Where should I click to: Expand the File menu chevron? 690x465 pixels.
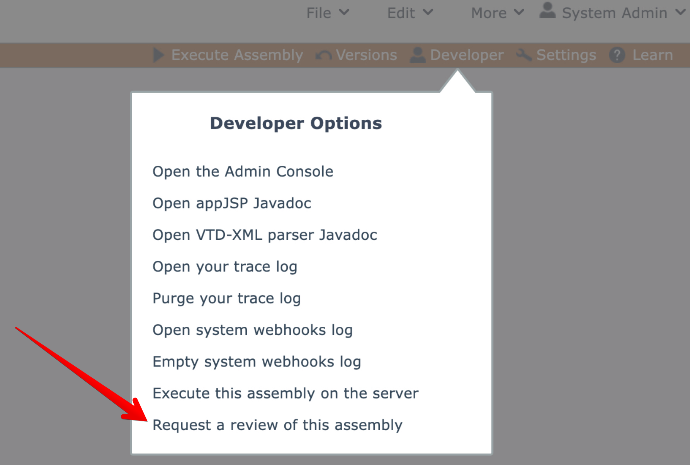pos(344,12)
